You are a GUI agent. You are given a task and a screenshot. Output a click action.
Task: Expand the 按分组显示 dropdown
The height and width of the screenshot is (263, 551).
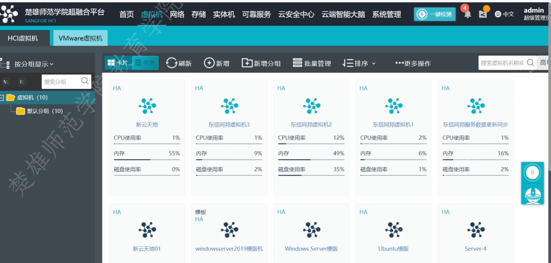[x=34, y=64]
